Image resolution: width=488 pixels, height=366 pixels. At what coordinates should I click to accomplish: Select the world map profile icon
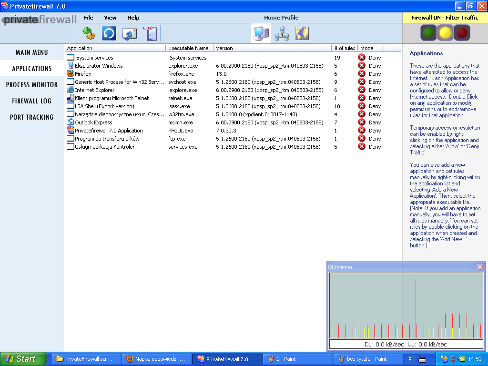(302, 34)
